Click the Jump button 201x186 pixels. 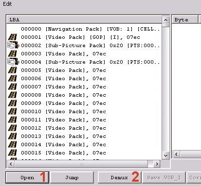[x=72, y=178]
